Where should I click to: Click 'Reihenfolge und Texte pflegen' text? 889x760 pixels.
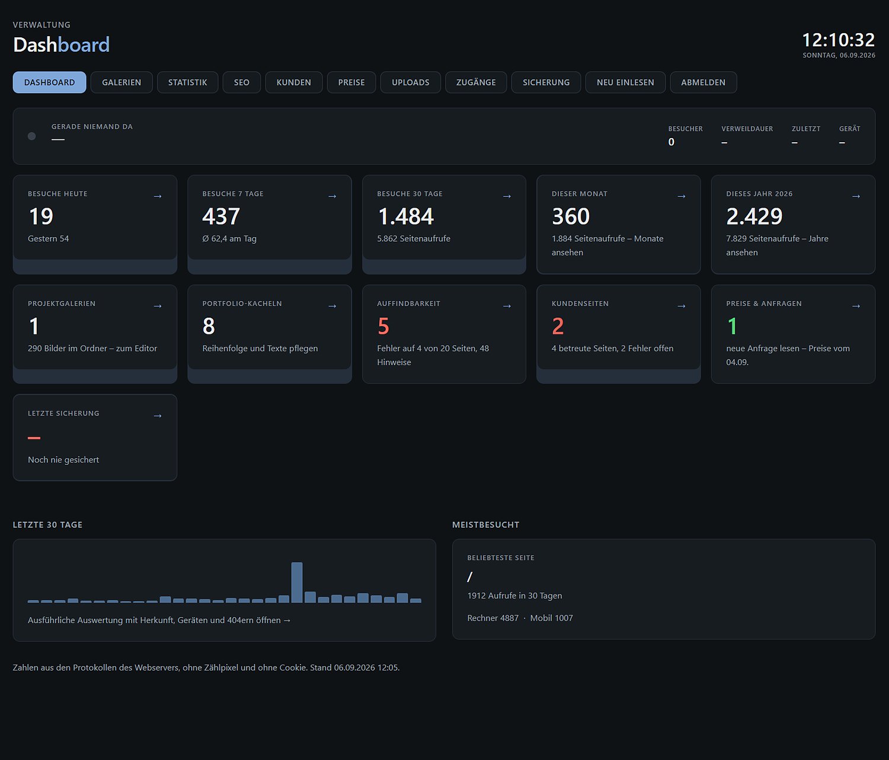(260, 348)
